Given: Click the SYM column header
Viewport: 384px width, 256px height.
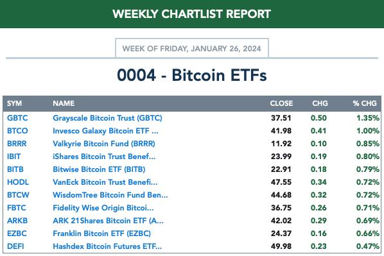Looking at the screenshot, I should click(15, 103).
